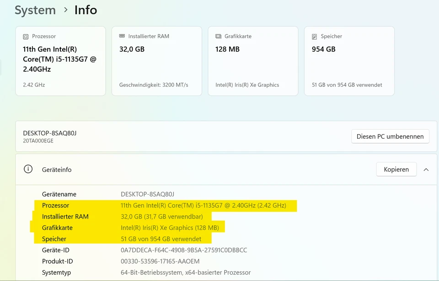Click the Geräteinfo section title
This screenshot has height=281, width=439.
(x=57, y=170)
